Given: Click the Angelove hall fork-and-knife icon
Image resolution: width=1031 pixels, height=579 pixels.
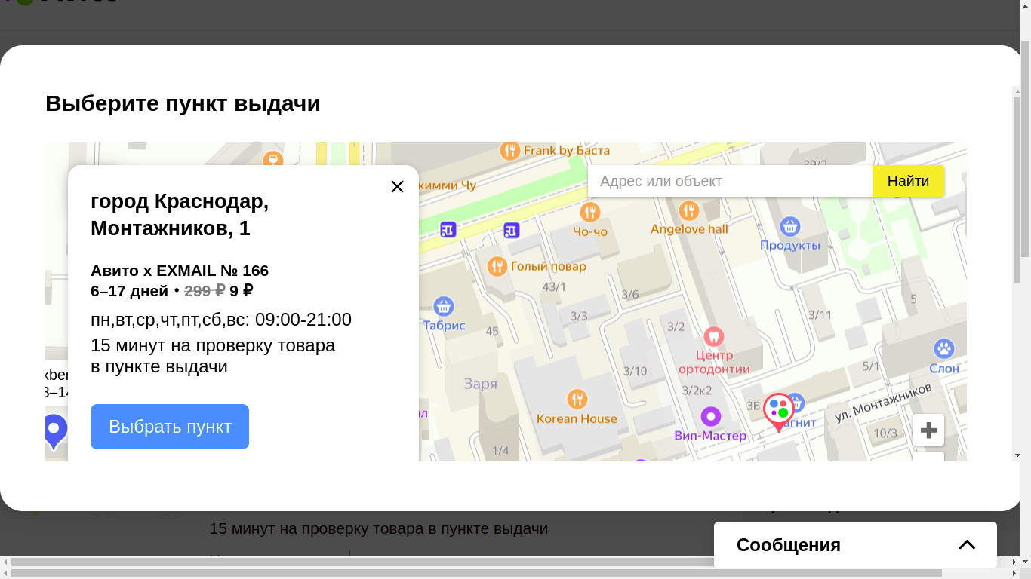Looking at the screenshot, I should [688, 210].
